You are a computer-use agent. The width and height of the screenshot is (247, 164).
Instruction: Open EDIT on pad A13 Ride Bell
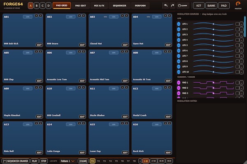pos(39,153)
